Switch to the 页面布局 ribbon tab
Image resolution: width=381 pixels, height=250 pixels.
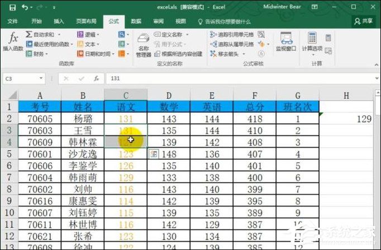86,21
